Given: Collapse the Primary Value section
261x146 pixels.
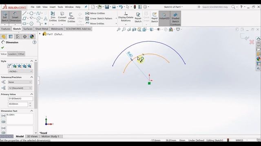Looking at the screenshot, I should coord(32,94).
